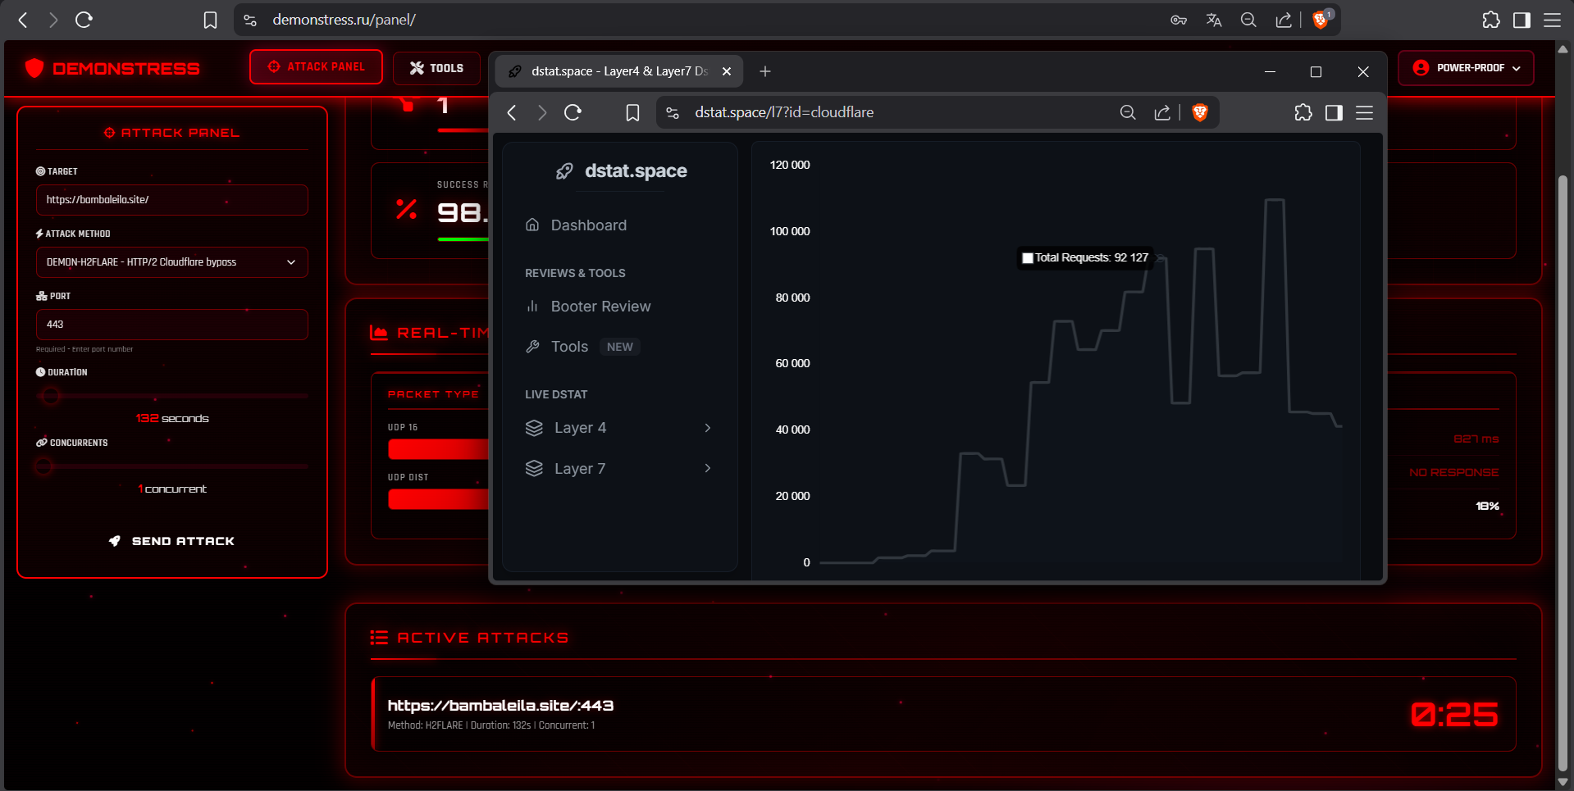Open Dashboard in the dstat.space sidebar
This screenshot has height=791, width=1574.
pyautogui.click(x=588, y=225)
